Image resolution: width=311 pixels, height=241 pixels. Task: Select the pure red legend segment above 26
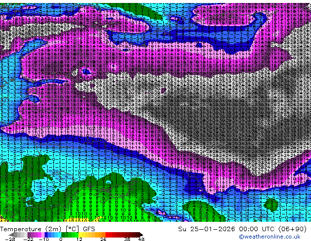[x=107, y=235]
